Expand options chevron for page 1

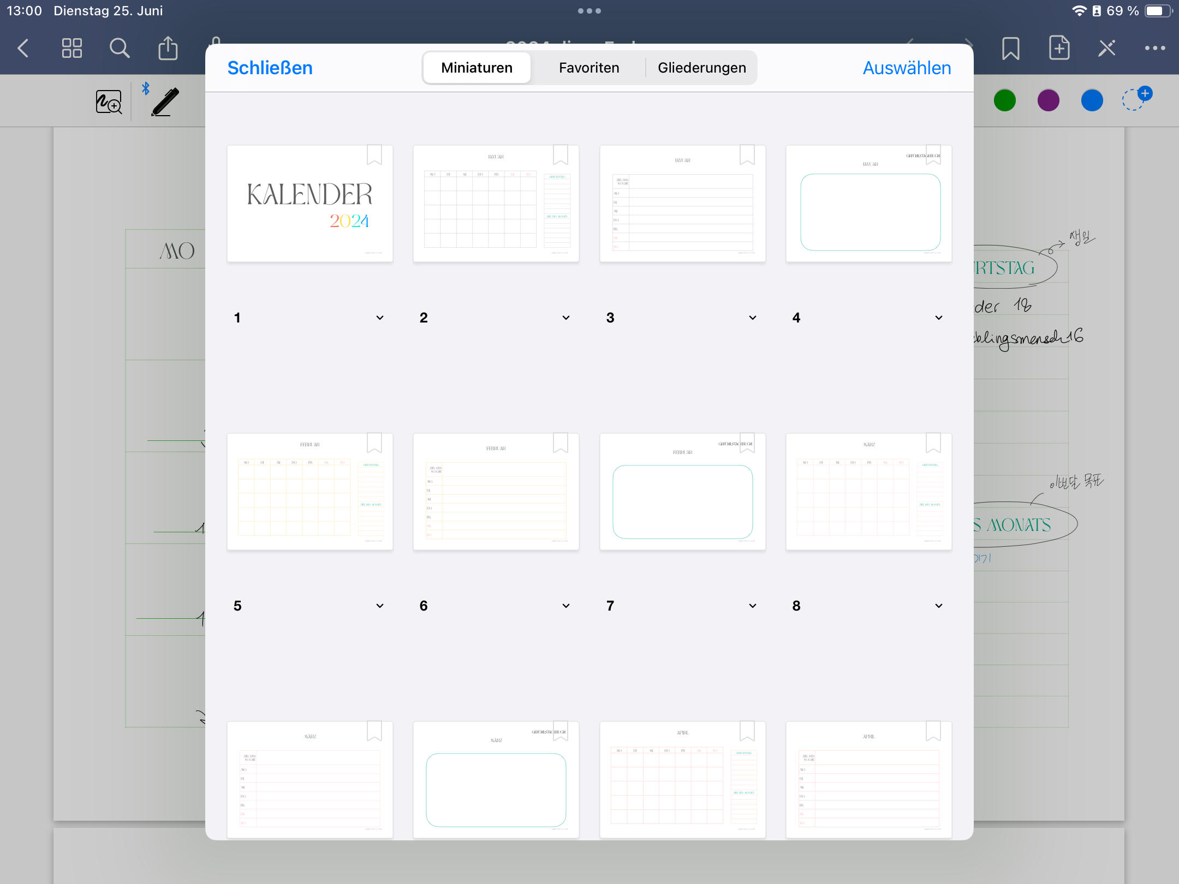pos(380,318)
